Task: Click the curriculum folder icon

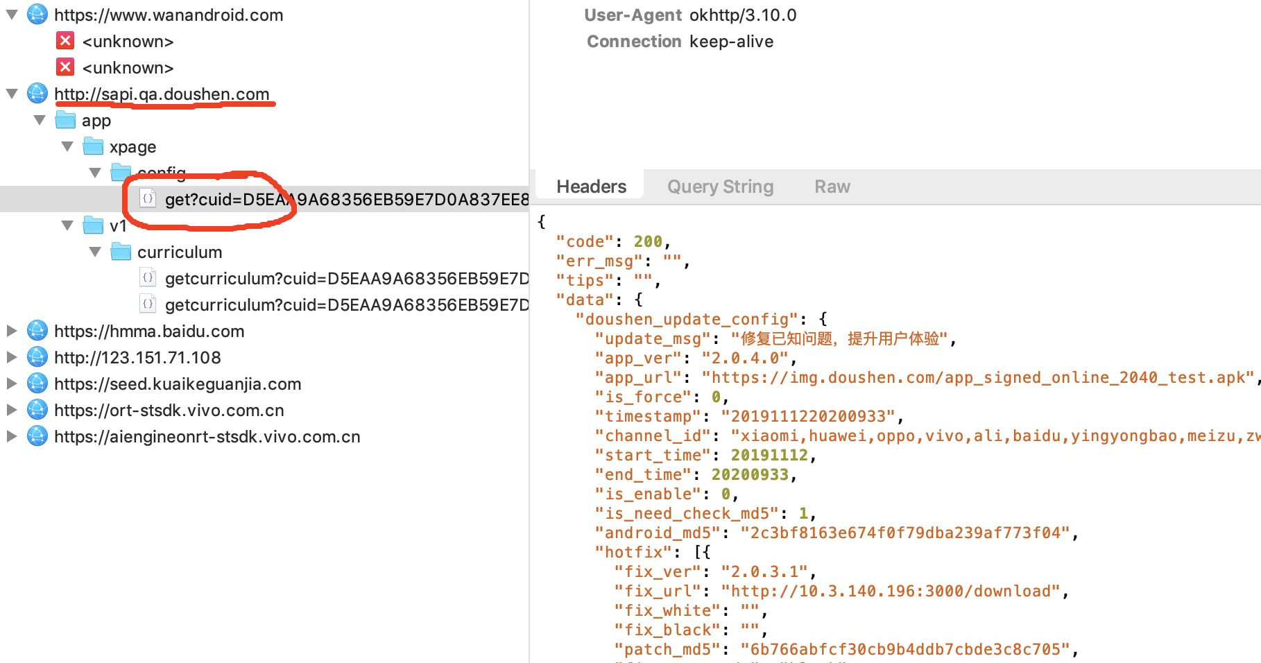Action: click(x=121, y=252)
